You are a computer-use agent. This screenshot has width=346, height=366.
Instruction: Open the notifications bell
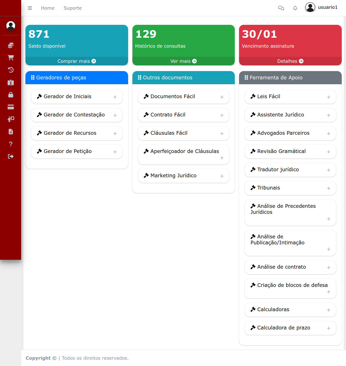tap(295, 8)
